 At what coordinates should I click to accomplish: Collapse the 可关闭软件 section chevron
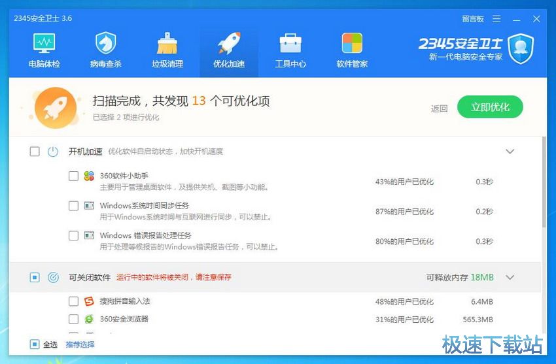pyautogui.click(x=510, y=277)
